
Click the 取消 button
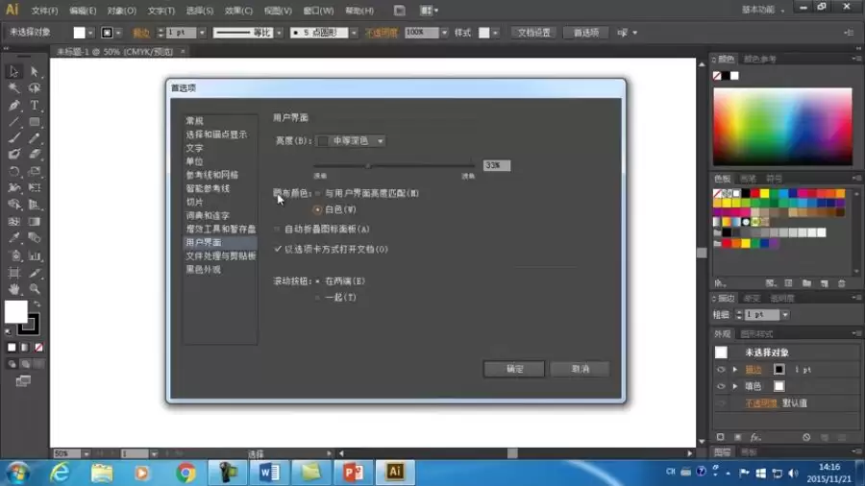coord(580,369)
